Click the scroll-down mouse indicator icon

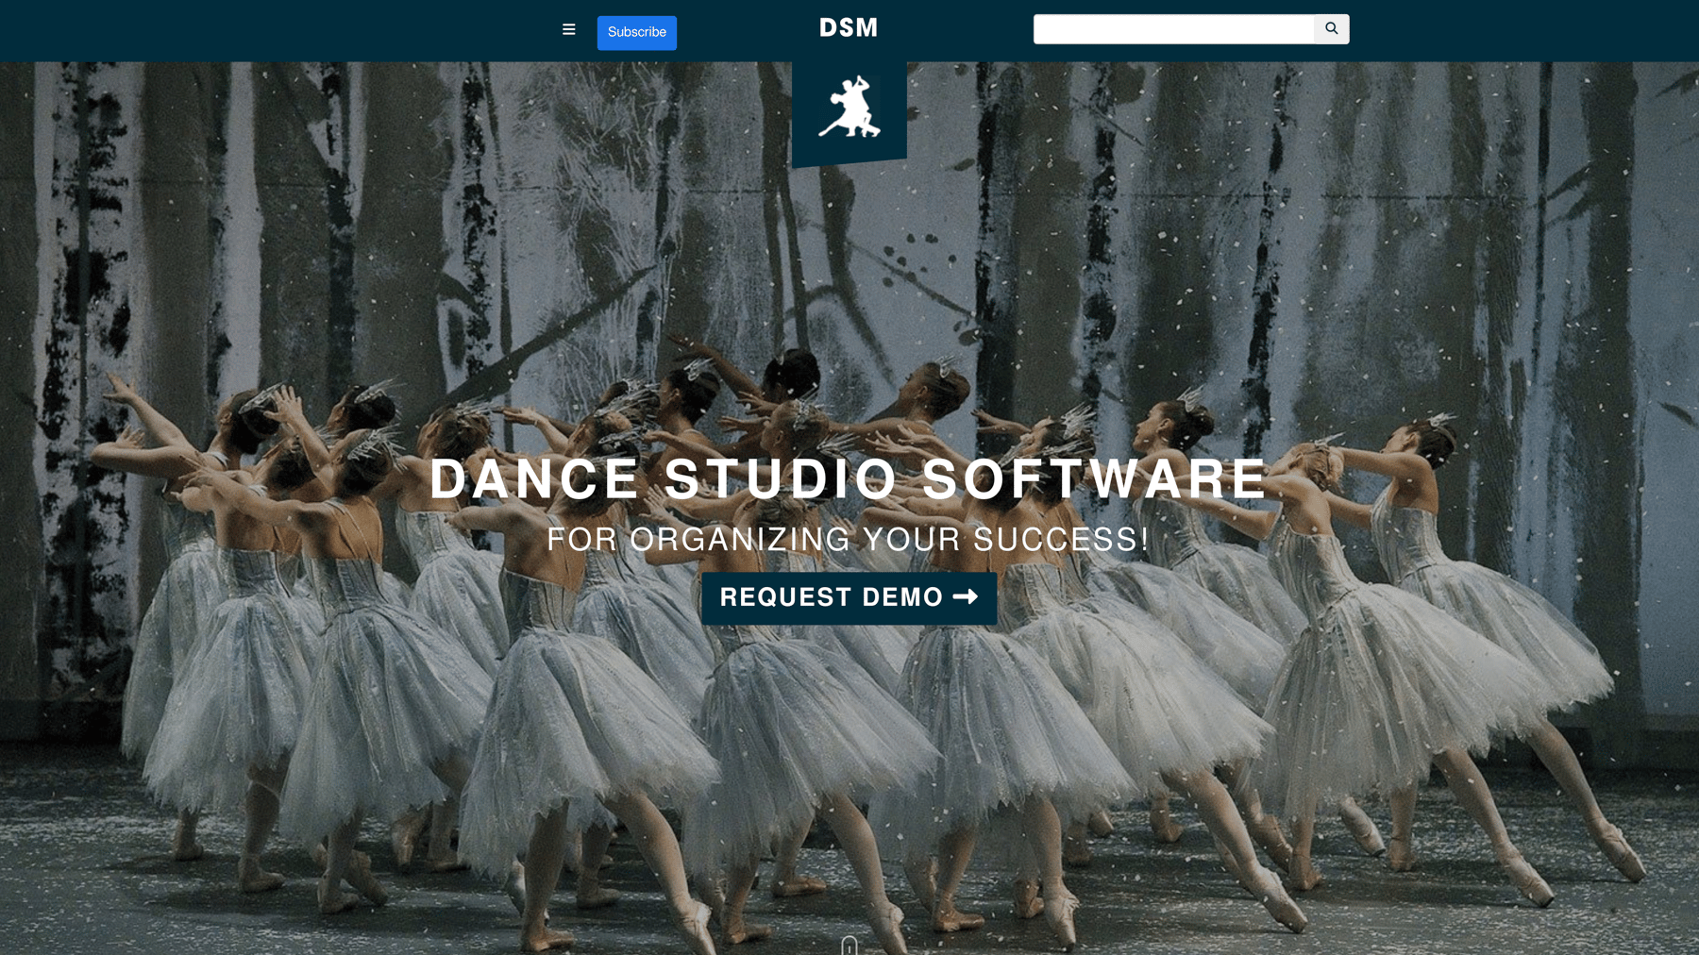pyautogui.click(x=849, y=945)
